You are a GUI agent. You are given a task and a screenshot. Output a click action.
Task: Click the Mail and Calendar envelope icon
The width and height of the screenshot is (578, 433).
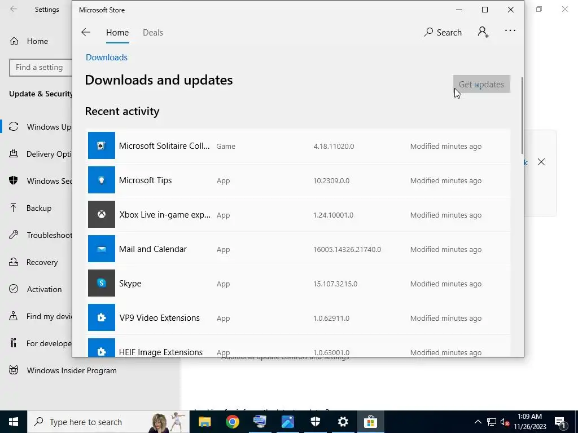click(102, 249)
